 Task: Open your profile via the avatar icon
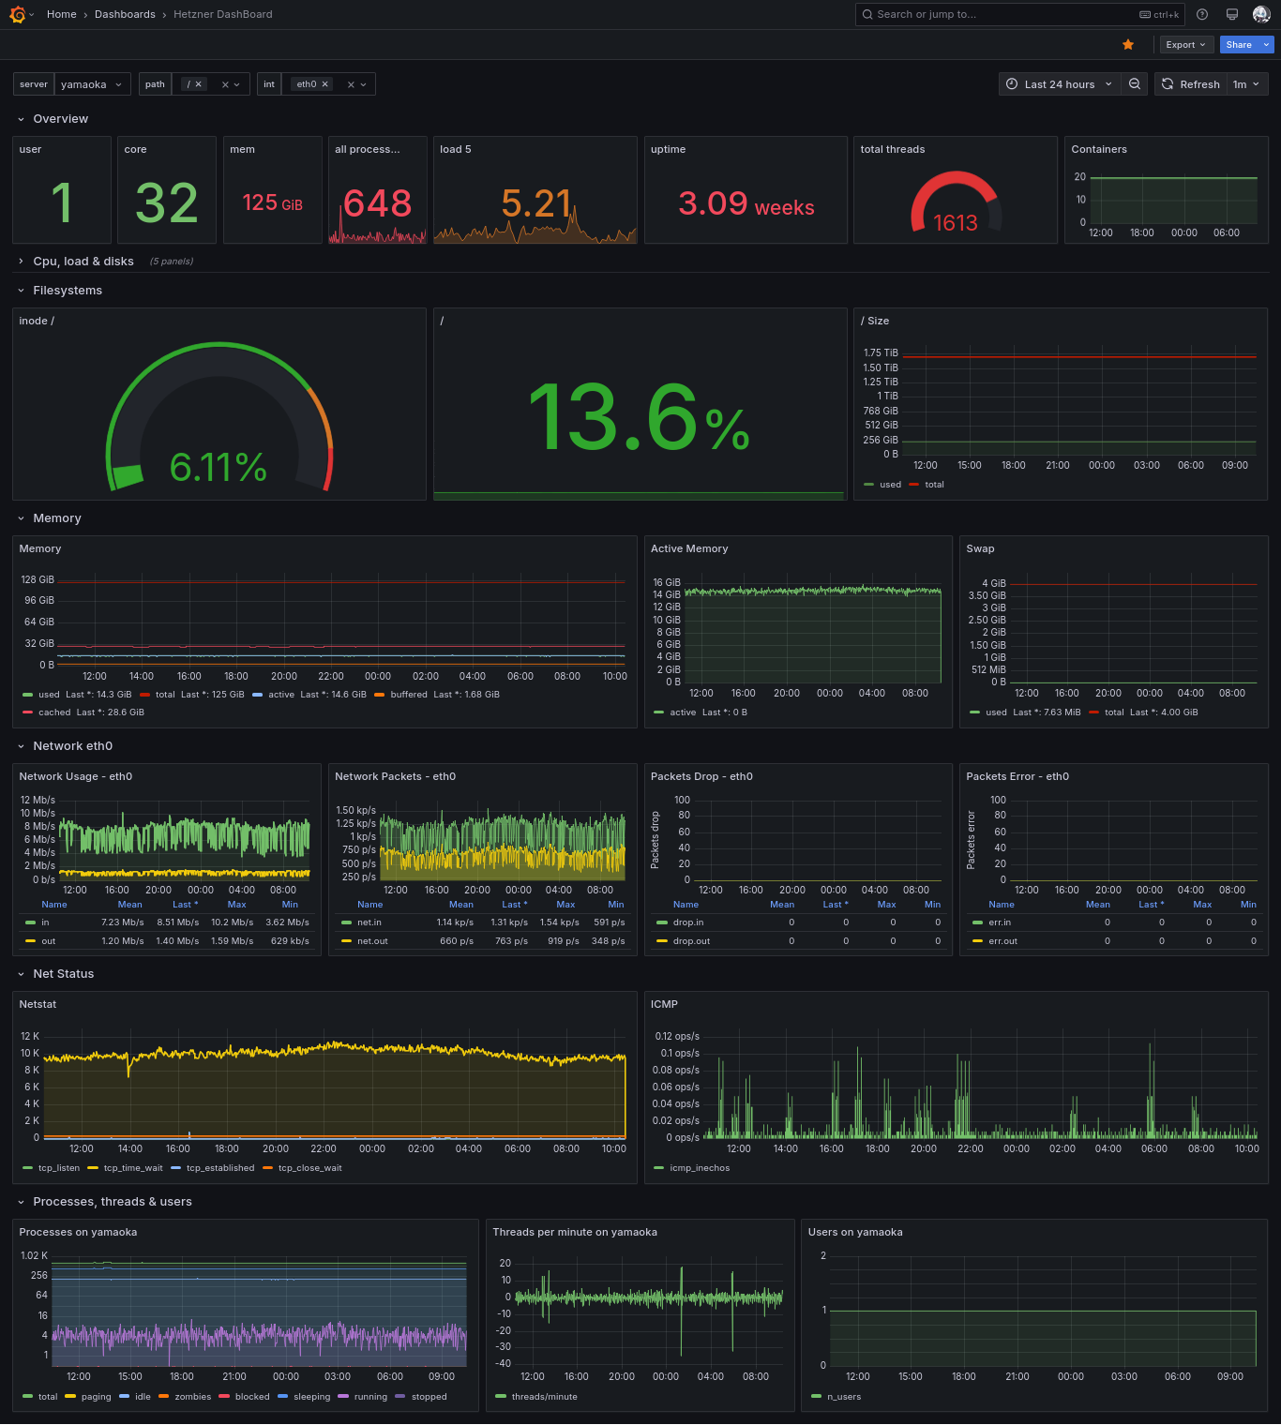[1260, 14]
